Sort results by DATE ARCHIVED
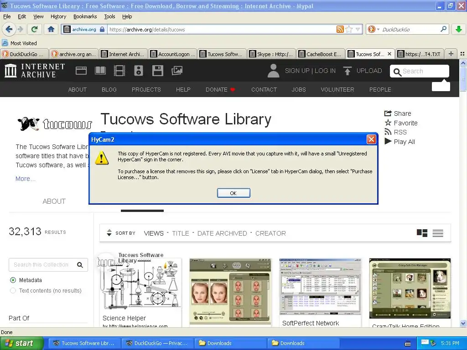The image size is (467, 350). coord(222,233)
